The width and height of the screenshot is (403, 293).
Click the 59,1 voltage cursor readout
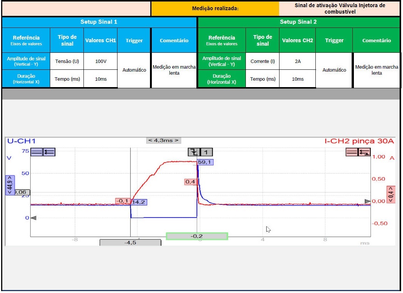click(205, 162)
